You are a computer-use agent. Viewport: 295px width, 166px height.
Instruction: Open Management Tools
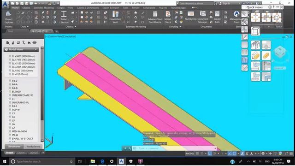point(236,18)
